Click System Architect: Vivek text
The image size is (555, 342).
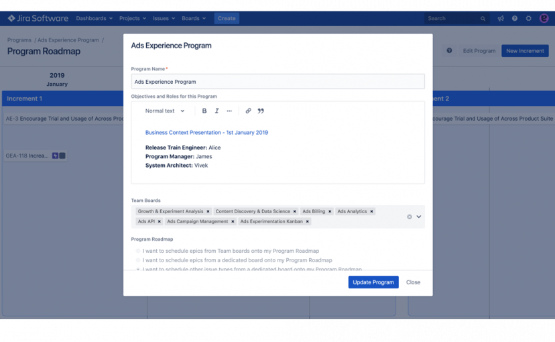[176, 166]
